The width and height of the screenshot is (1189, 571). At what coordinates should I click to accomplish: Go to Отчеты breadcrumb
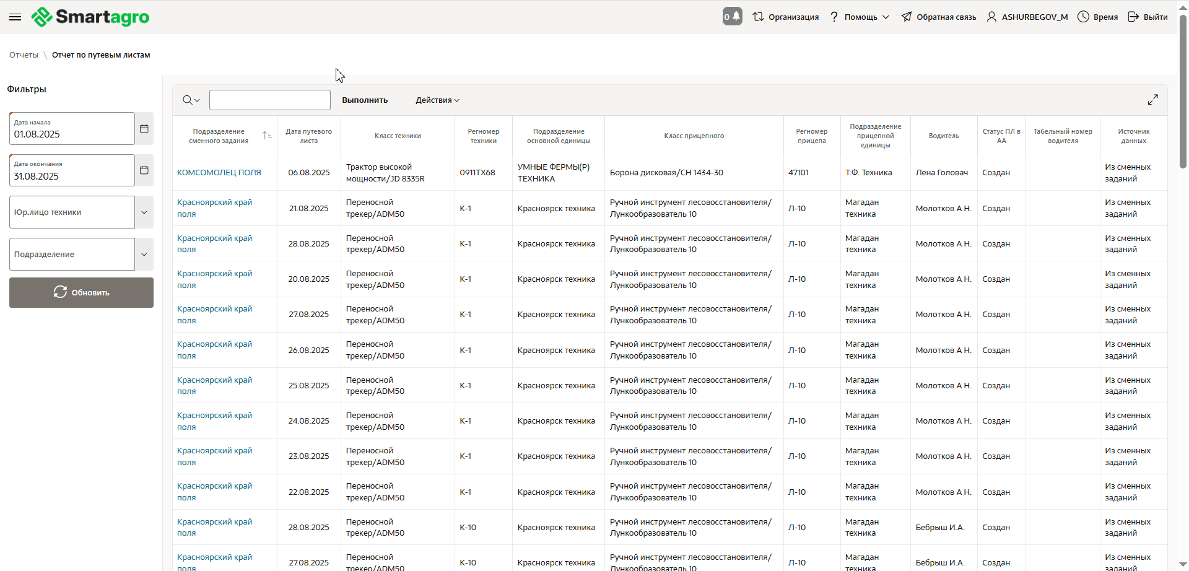24,55
